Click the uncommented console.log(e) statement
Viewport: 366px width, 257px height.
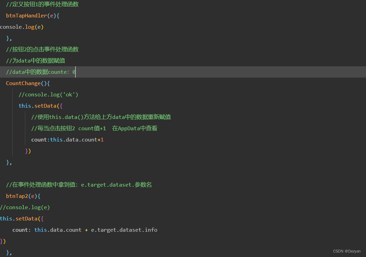click(x=22, y=27)
